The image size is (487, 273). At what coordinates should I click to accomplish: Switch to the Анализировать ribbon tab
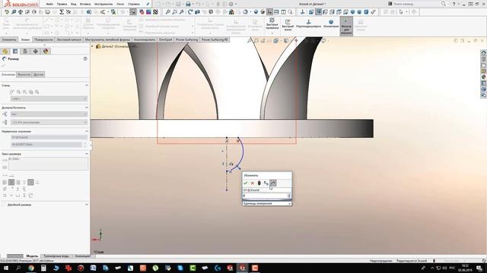(x=145, y=39)
